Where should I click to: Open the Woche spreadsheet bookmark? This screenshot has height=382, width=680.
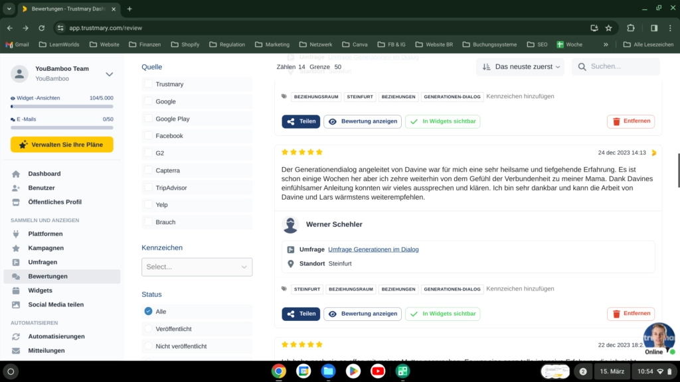click(569, 44)
